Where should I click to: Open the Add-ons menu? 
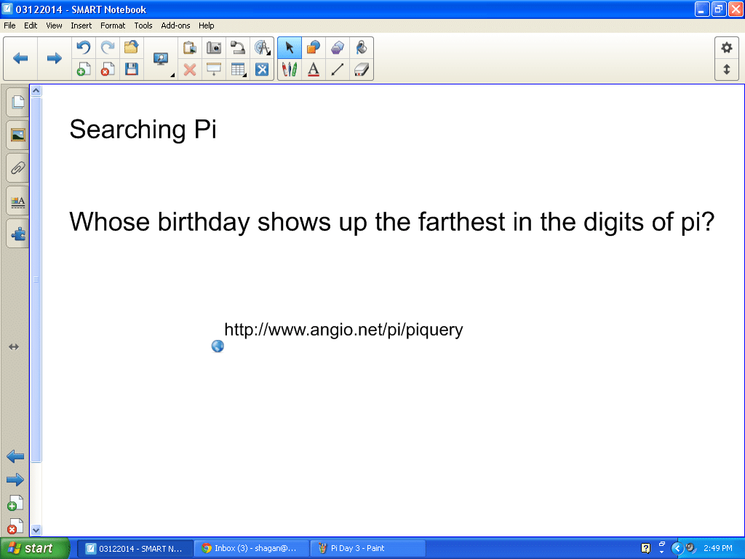pyautogui.click(x=175, y=25)
